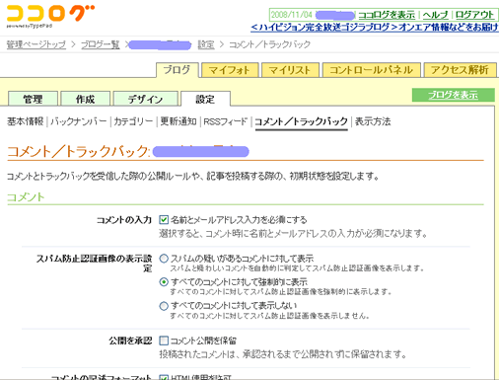Enable コメント公開を保留 checkbox

[164, 341]
